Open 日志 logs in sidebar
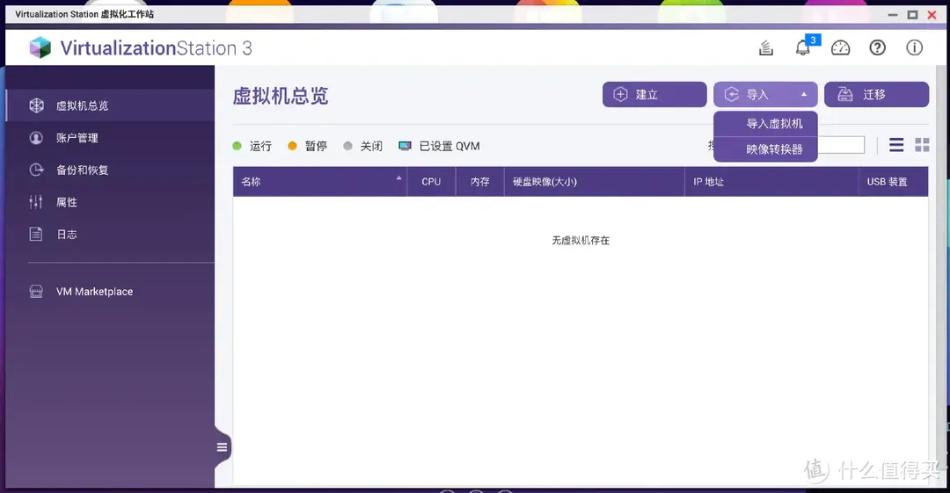 [x=110, y=234]
